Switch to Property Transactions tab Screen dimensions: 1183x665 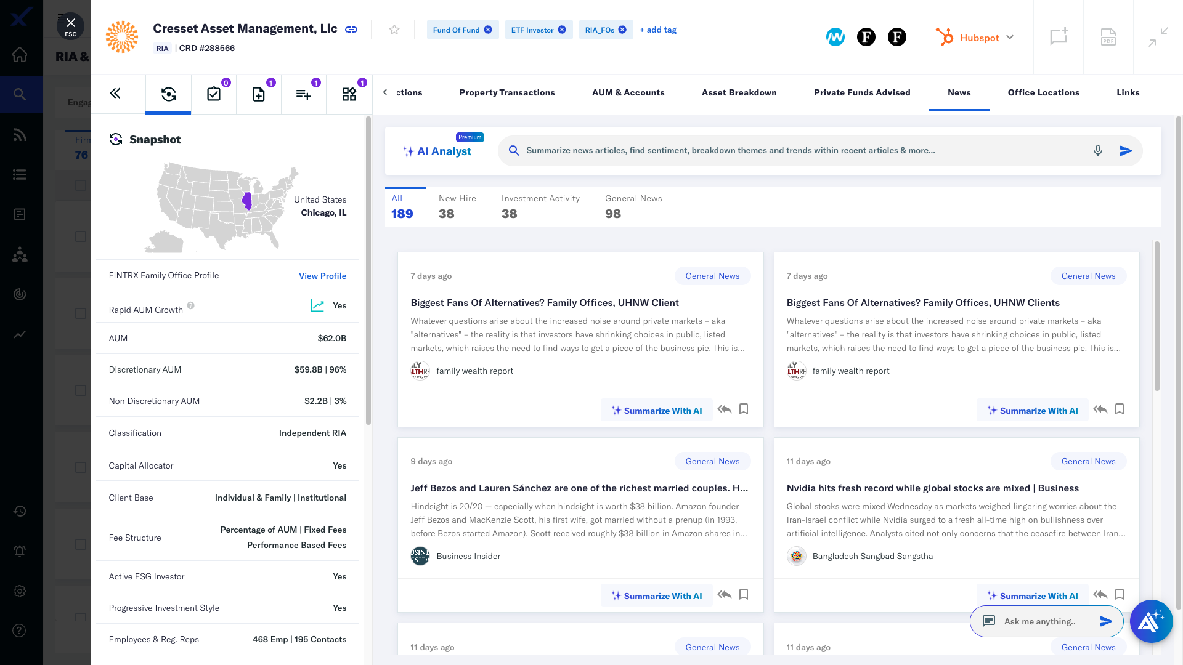coord(507,92)
